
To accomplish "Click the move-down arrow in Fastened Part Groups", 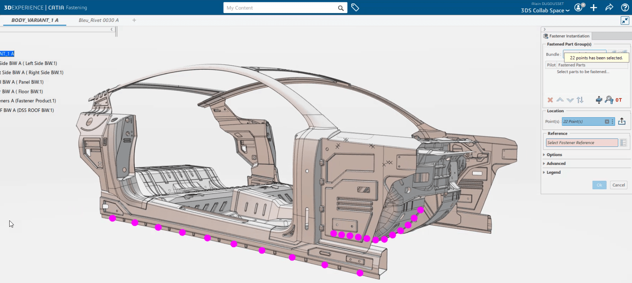I will click(570, 100).
